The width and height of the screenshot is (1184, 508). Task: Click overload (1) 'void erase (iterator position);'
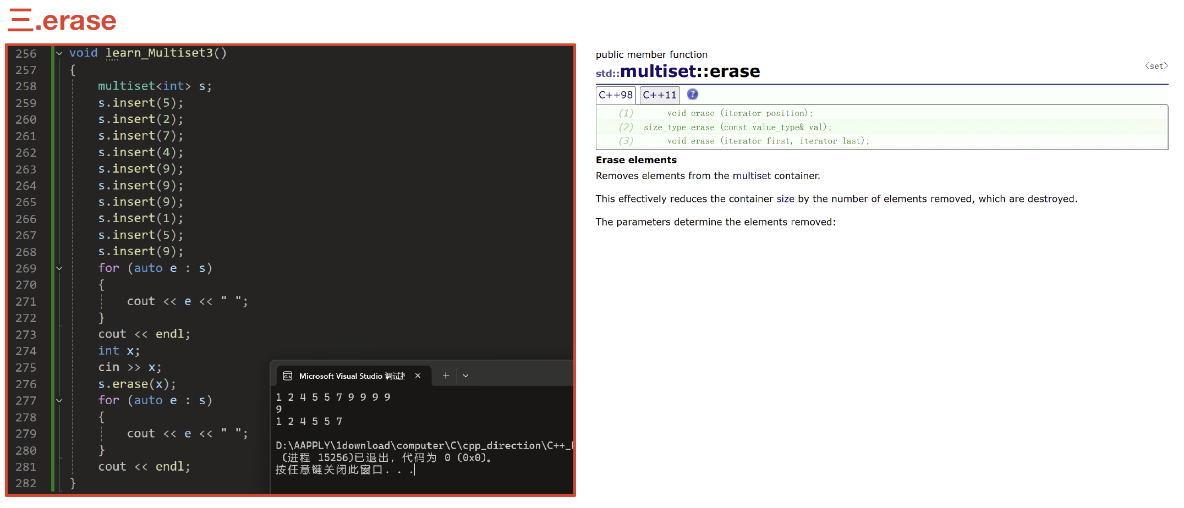(x=739, y=113)
